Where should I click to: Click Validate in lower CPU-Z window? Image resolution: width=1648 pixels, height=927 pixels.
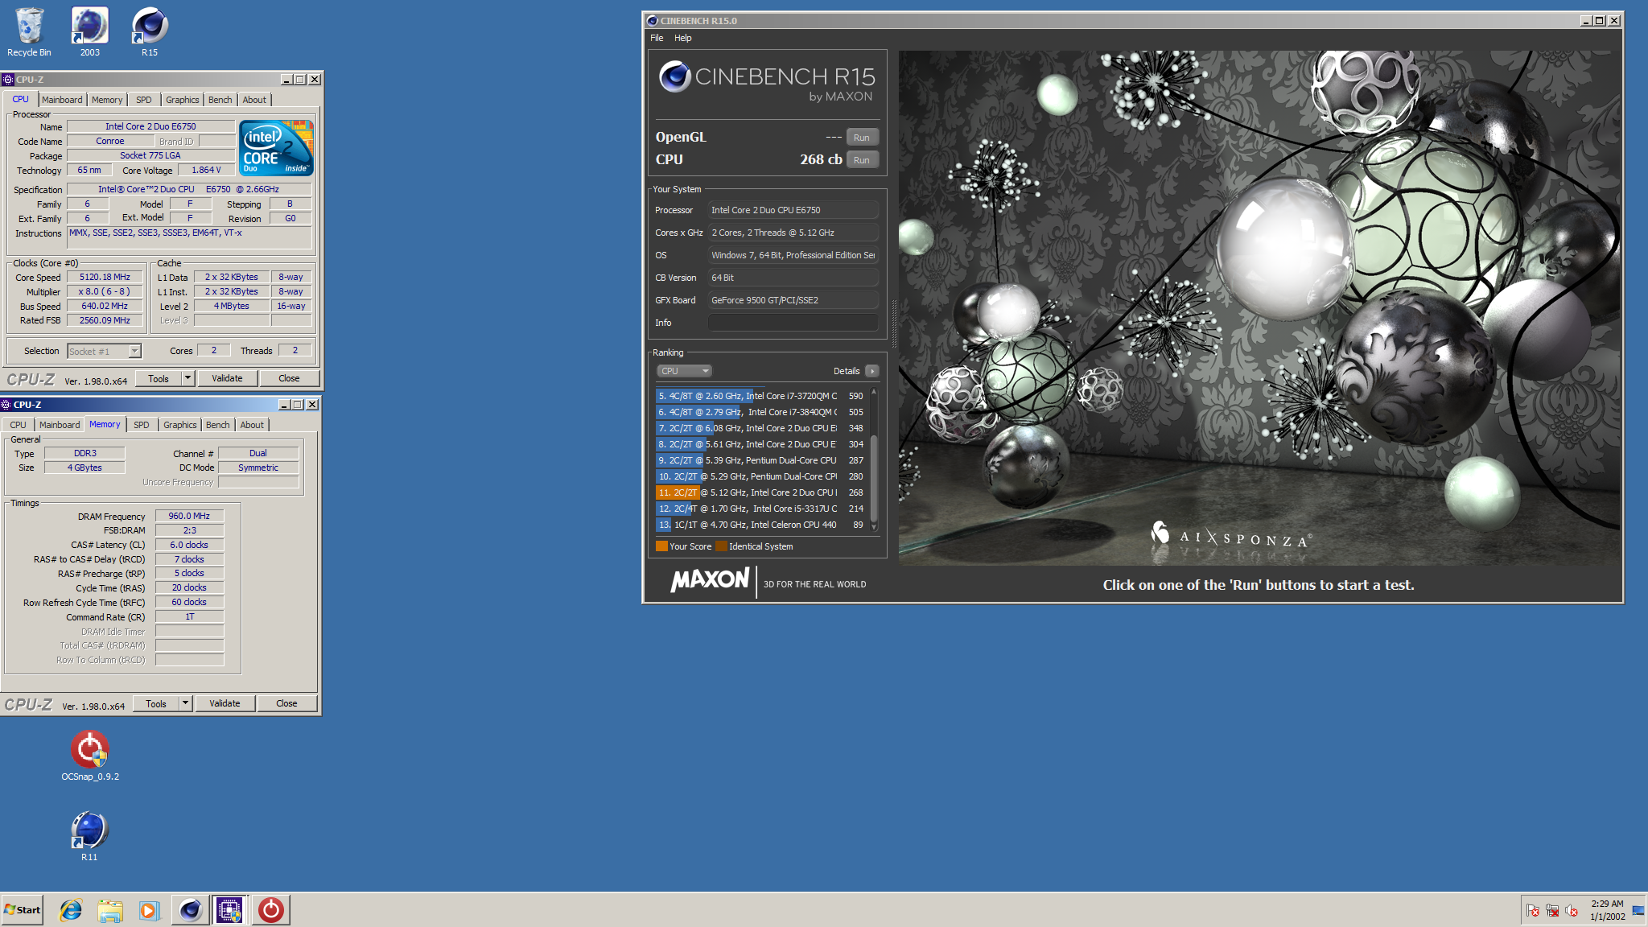click(x=225, y=703)
